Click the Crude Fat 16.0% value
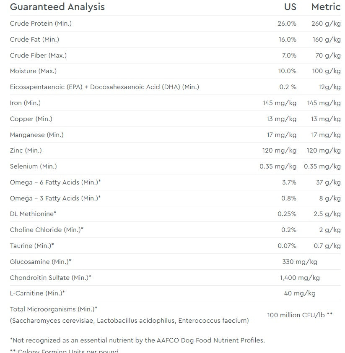 pos(287,40)
